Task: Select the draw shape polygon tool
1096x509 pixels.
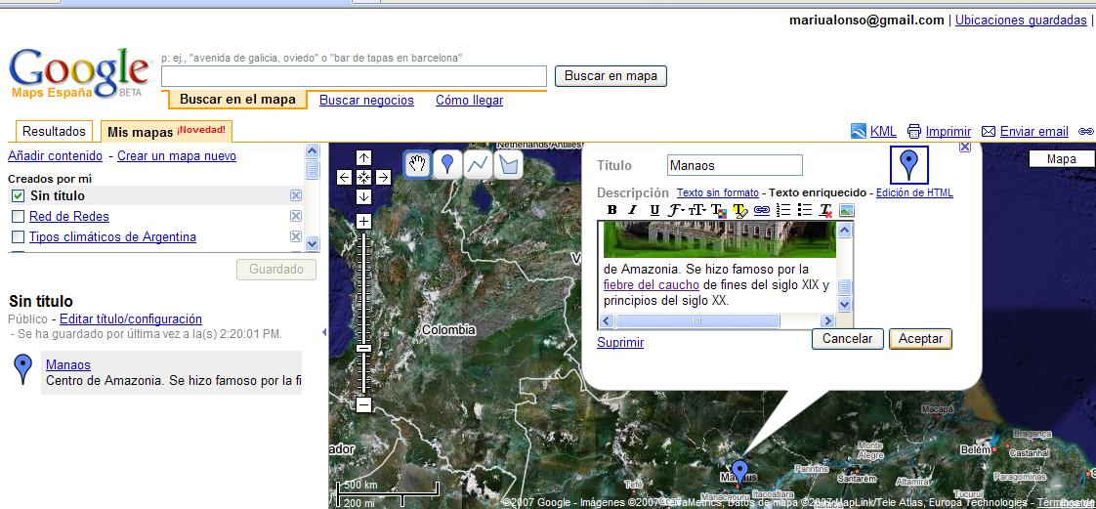Action: click(508, 165)
